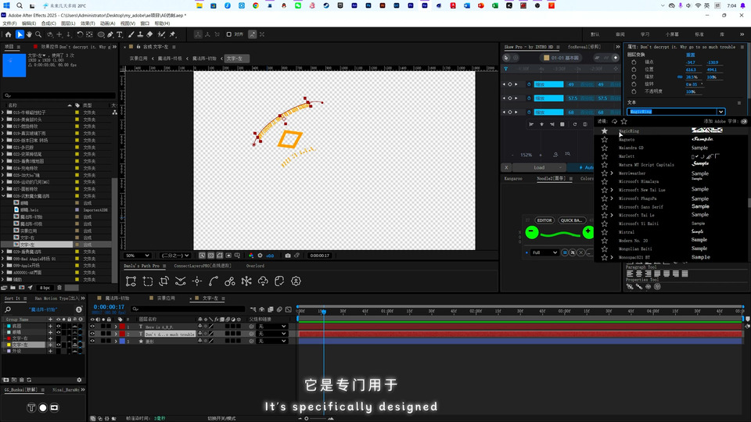Viewport: 751px width, 422px height.
Task: Pick the Horizontal Type tool
Action: (x=120, y=34)
